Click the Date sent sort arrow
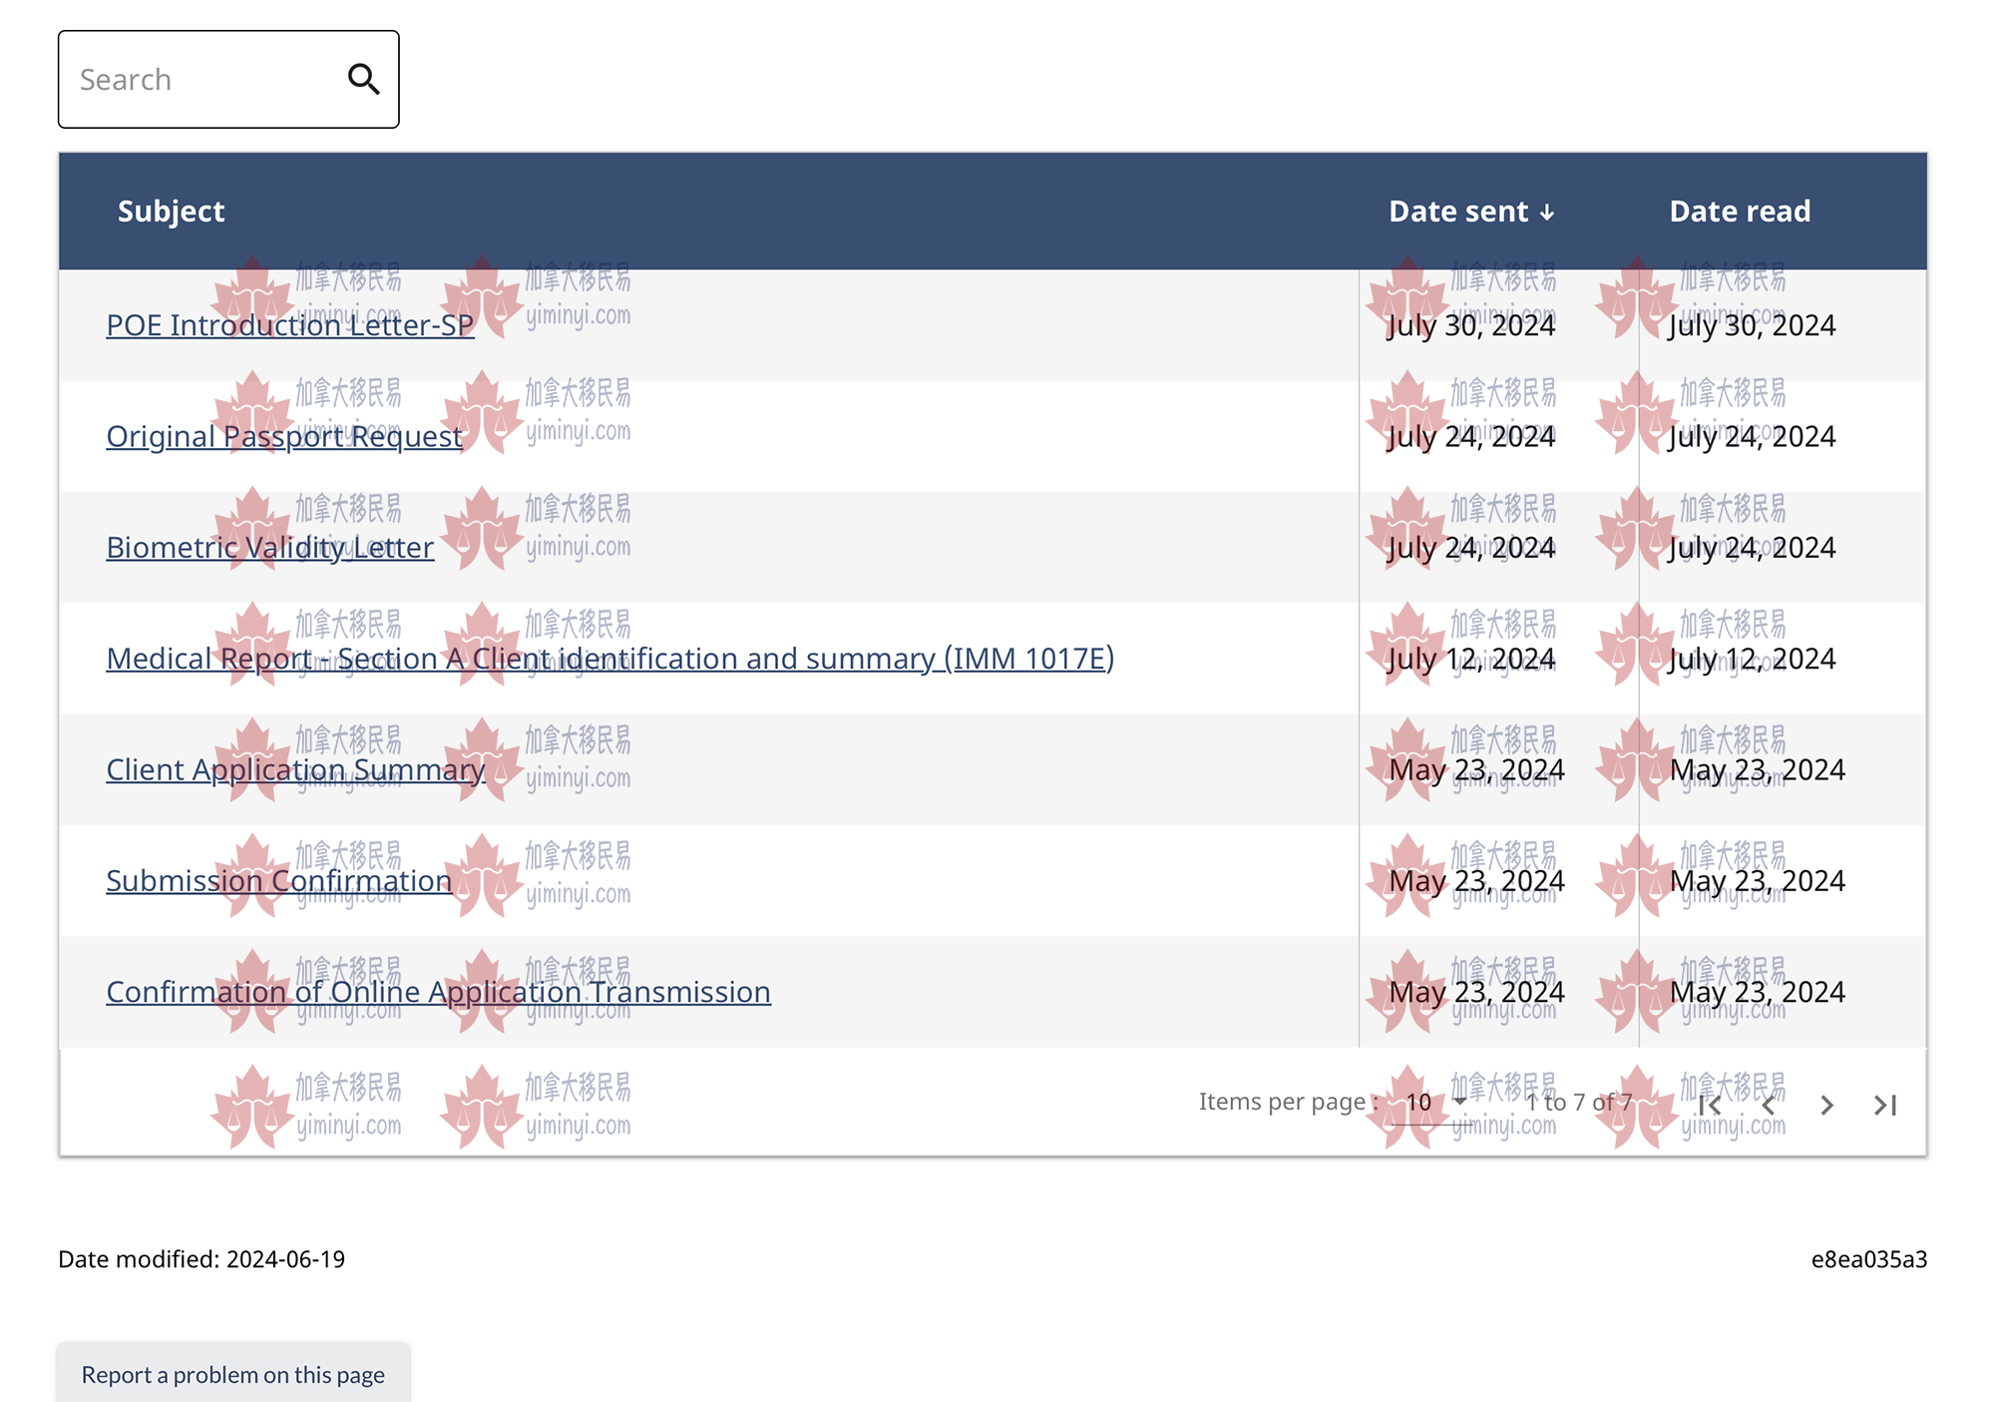 coord(1547,213)
